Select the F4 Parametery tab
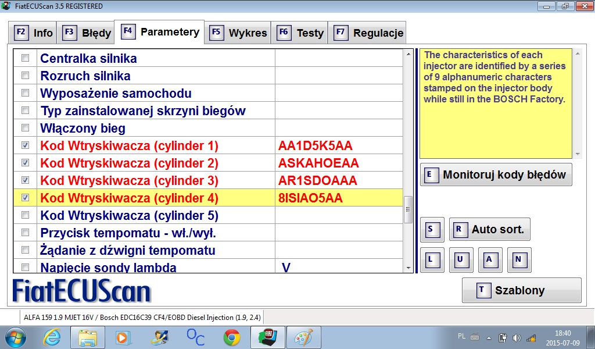Viewport: 595px width, 349px height. pyautogui.click(x=159, y=31)
